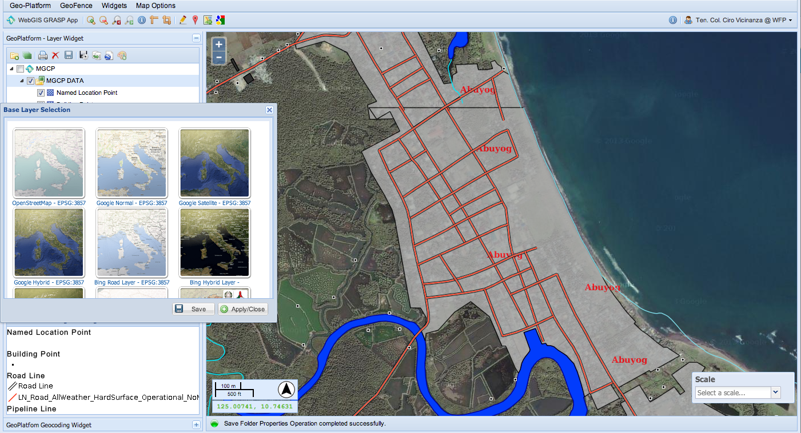Viewport: 801px width, 433px height.
Task: Close the Base Layer Selection dialog
Action: [269, 110]
